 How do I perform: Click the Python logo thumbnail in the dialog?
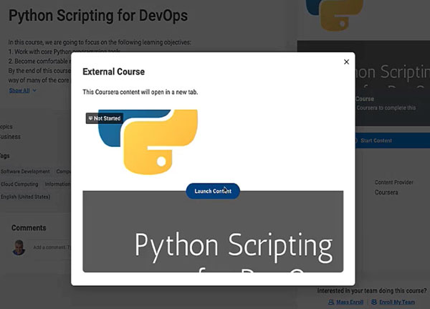click(x=148, y=142)
